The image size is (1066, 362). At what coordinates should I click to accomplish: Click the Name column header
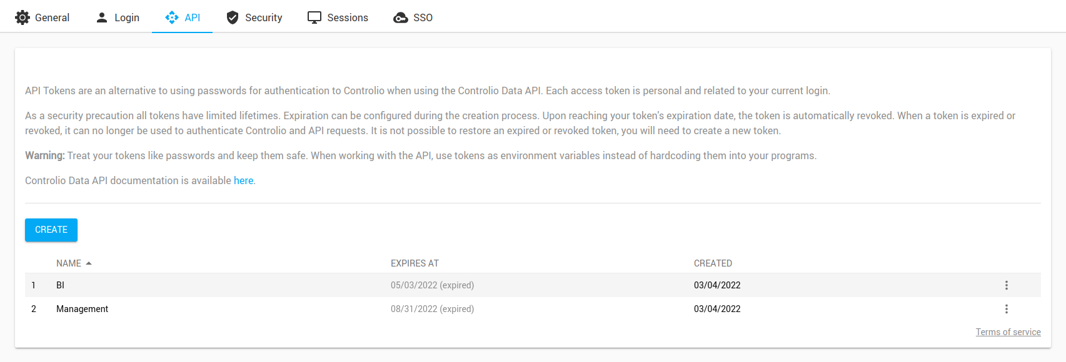click(69, 263)
